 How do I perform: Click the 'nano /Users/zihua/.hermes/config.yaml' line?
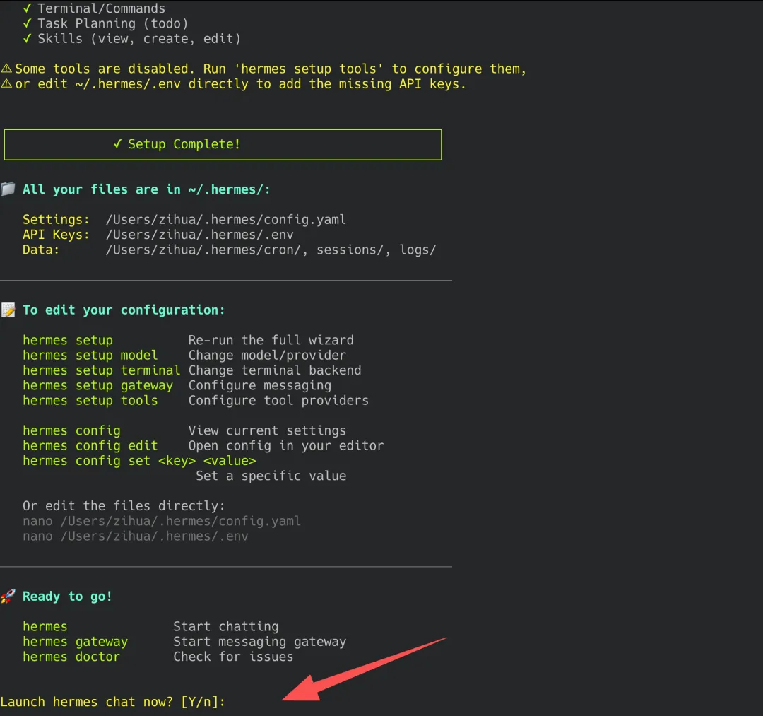162,522
